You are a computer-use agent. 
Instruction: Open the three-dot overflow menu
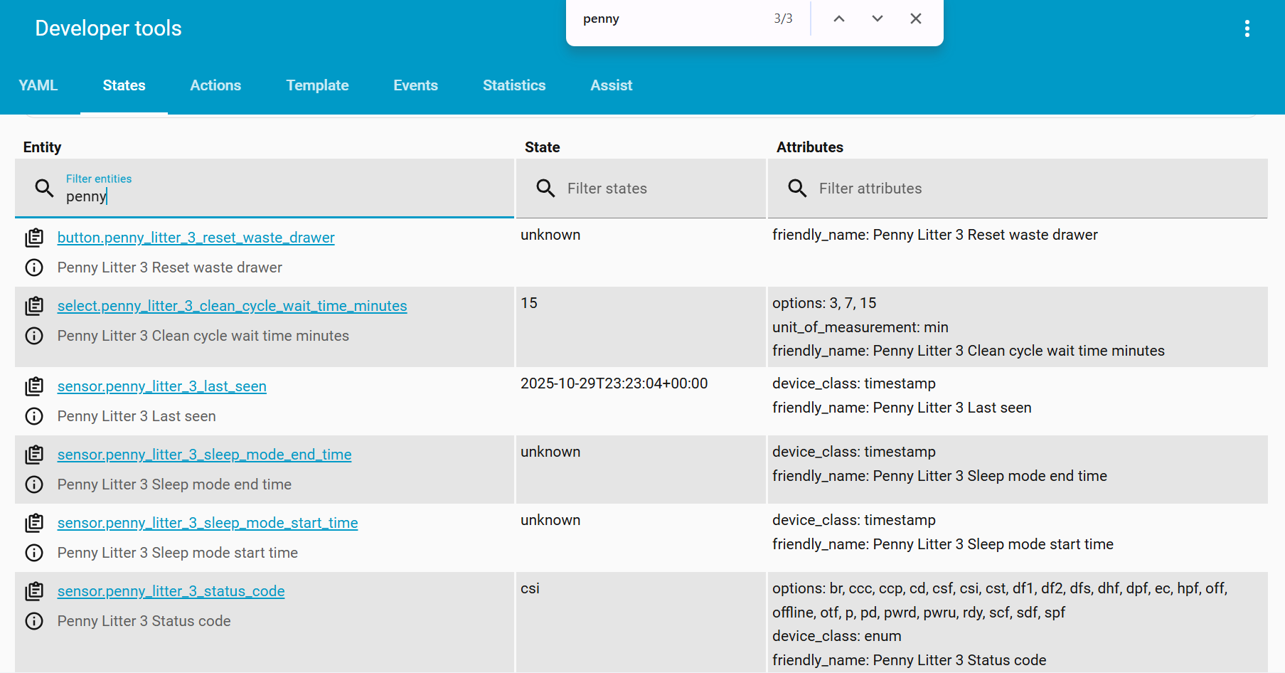(x=1247, y=28)
